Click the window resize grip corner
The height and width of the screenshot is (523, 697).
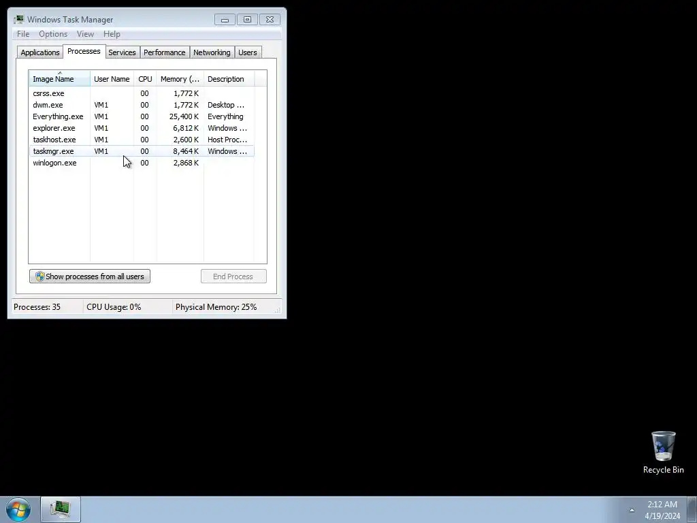point(278,310)
